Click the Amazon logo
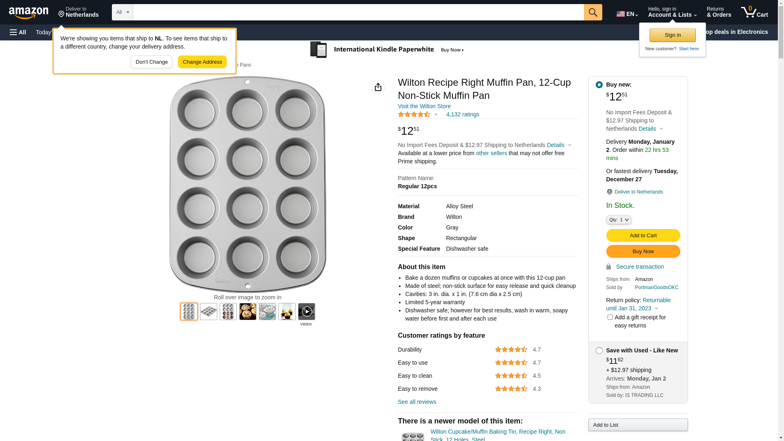Image resolution: width=784 pixels, height=441 pixels. coord(29,13)
